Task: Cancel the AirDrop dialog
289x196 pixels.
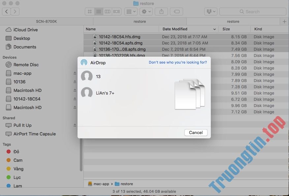Action: (196, 132)
